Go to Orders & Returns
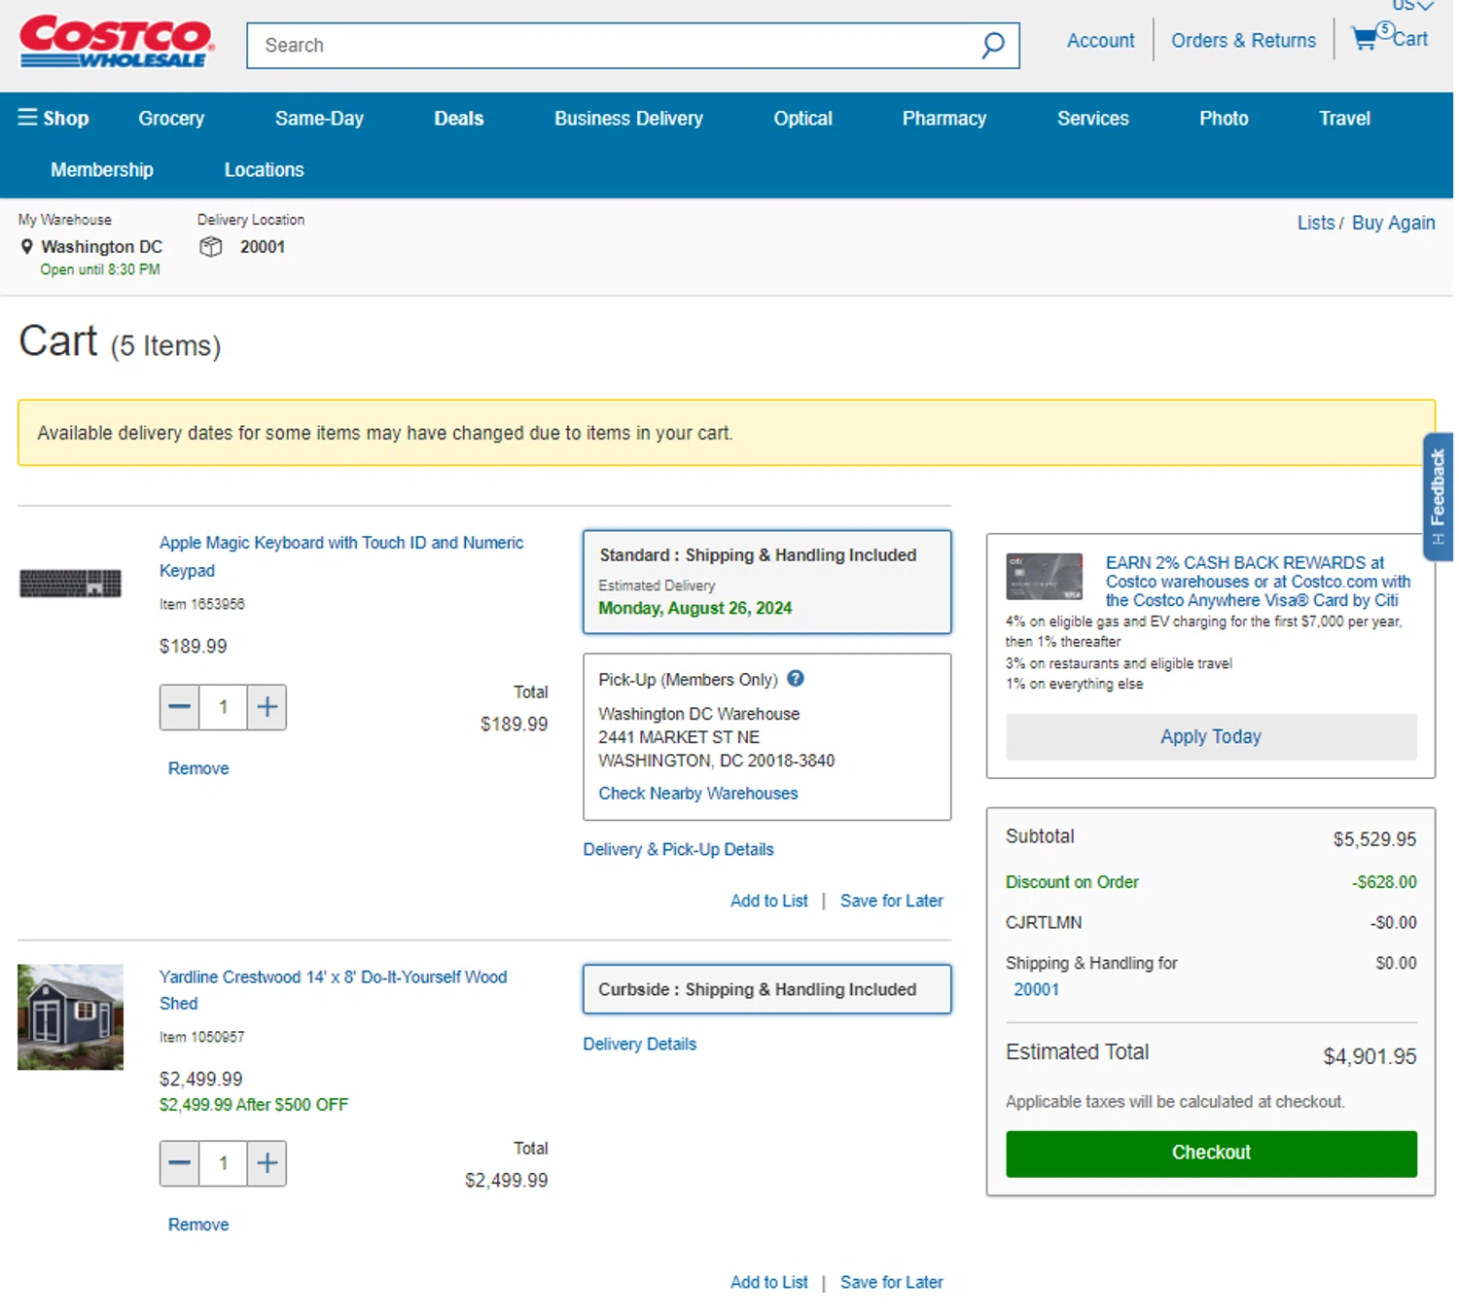 [1243, 41]
